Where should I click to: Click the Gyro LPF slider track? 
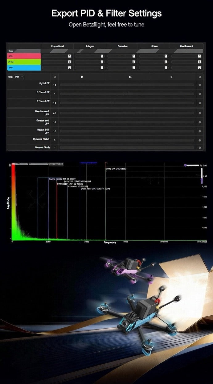pyautogui.click(x=127, y=85)
